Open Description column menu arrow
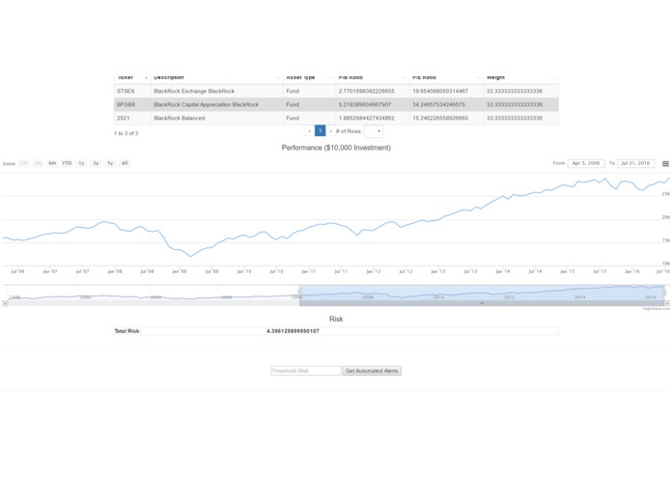Image resolution: width=671 pixels, height=477 pixels. click(x=279, y=78)
